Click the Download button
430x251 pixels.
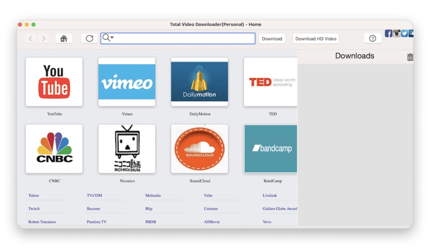[272, 39]
